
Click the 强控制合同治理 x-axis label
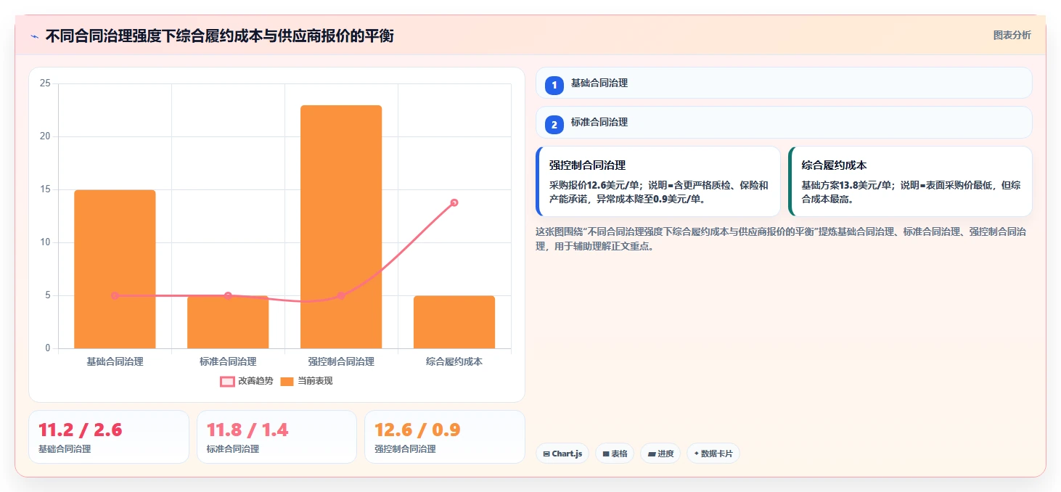pos(341,361)
